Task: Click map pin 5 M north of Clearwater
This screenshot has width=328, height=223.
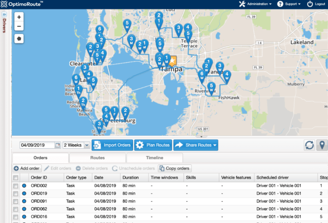Action: (127, 26)
